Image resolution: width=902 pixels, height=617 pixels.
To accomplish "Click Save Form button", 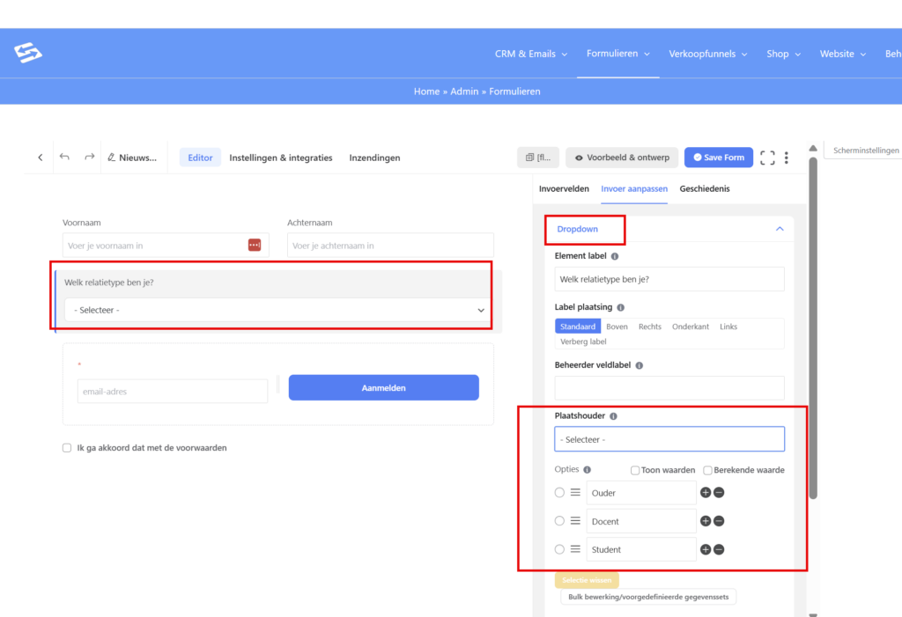I will coord(719,158).
